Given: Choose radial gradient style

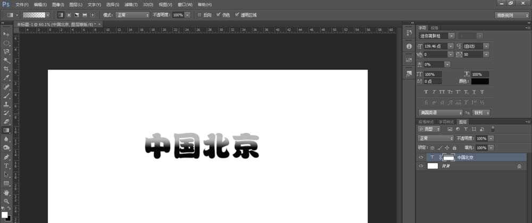Looking at the screenshot, I should click(x=69, y=15).
